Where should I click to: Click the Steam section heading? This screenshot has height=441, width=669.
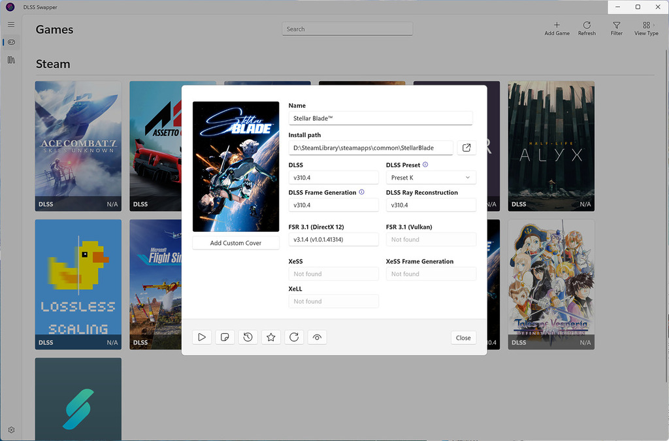coord(53,64)
